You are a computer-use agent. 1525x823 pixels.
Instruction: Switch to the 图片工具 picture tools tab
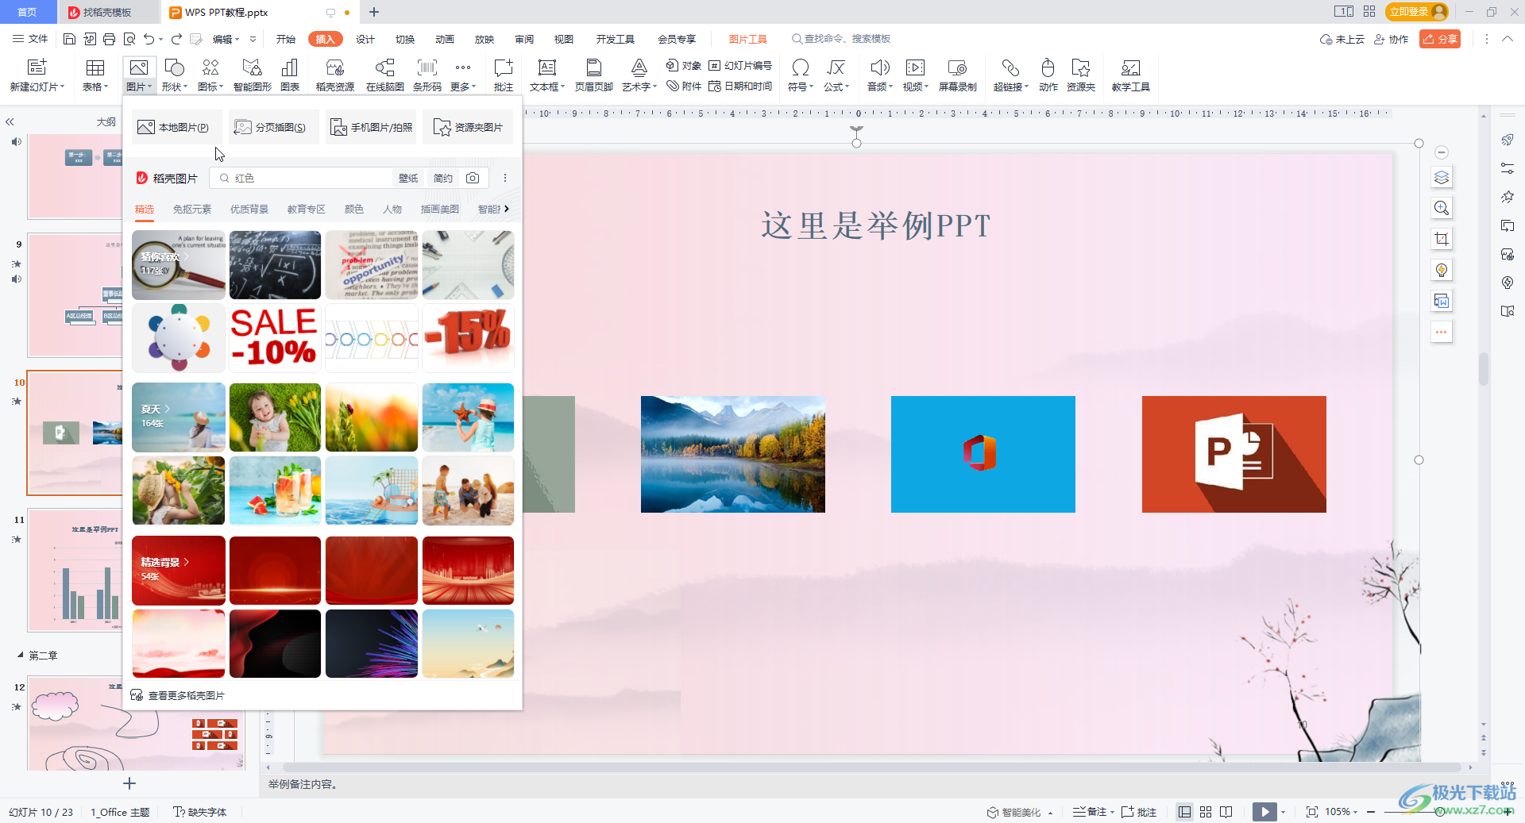click(x=748, y=39)
